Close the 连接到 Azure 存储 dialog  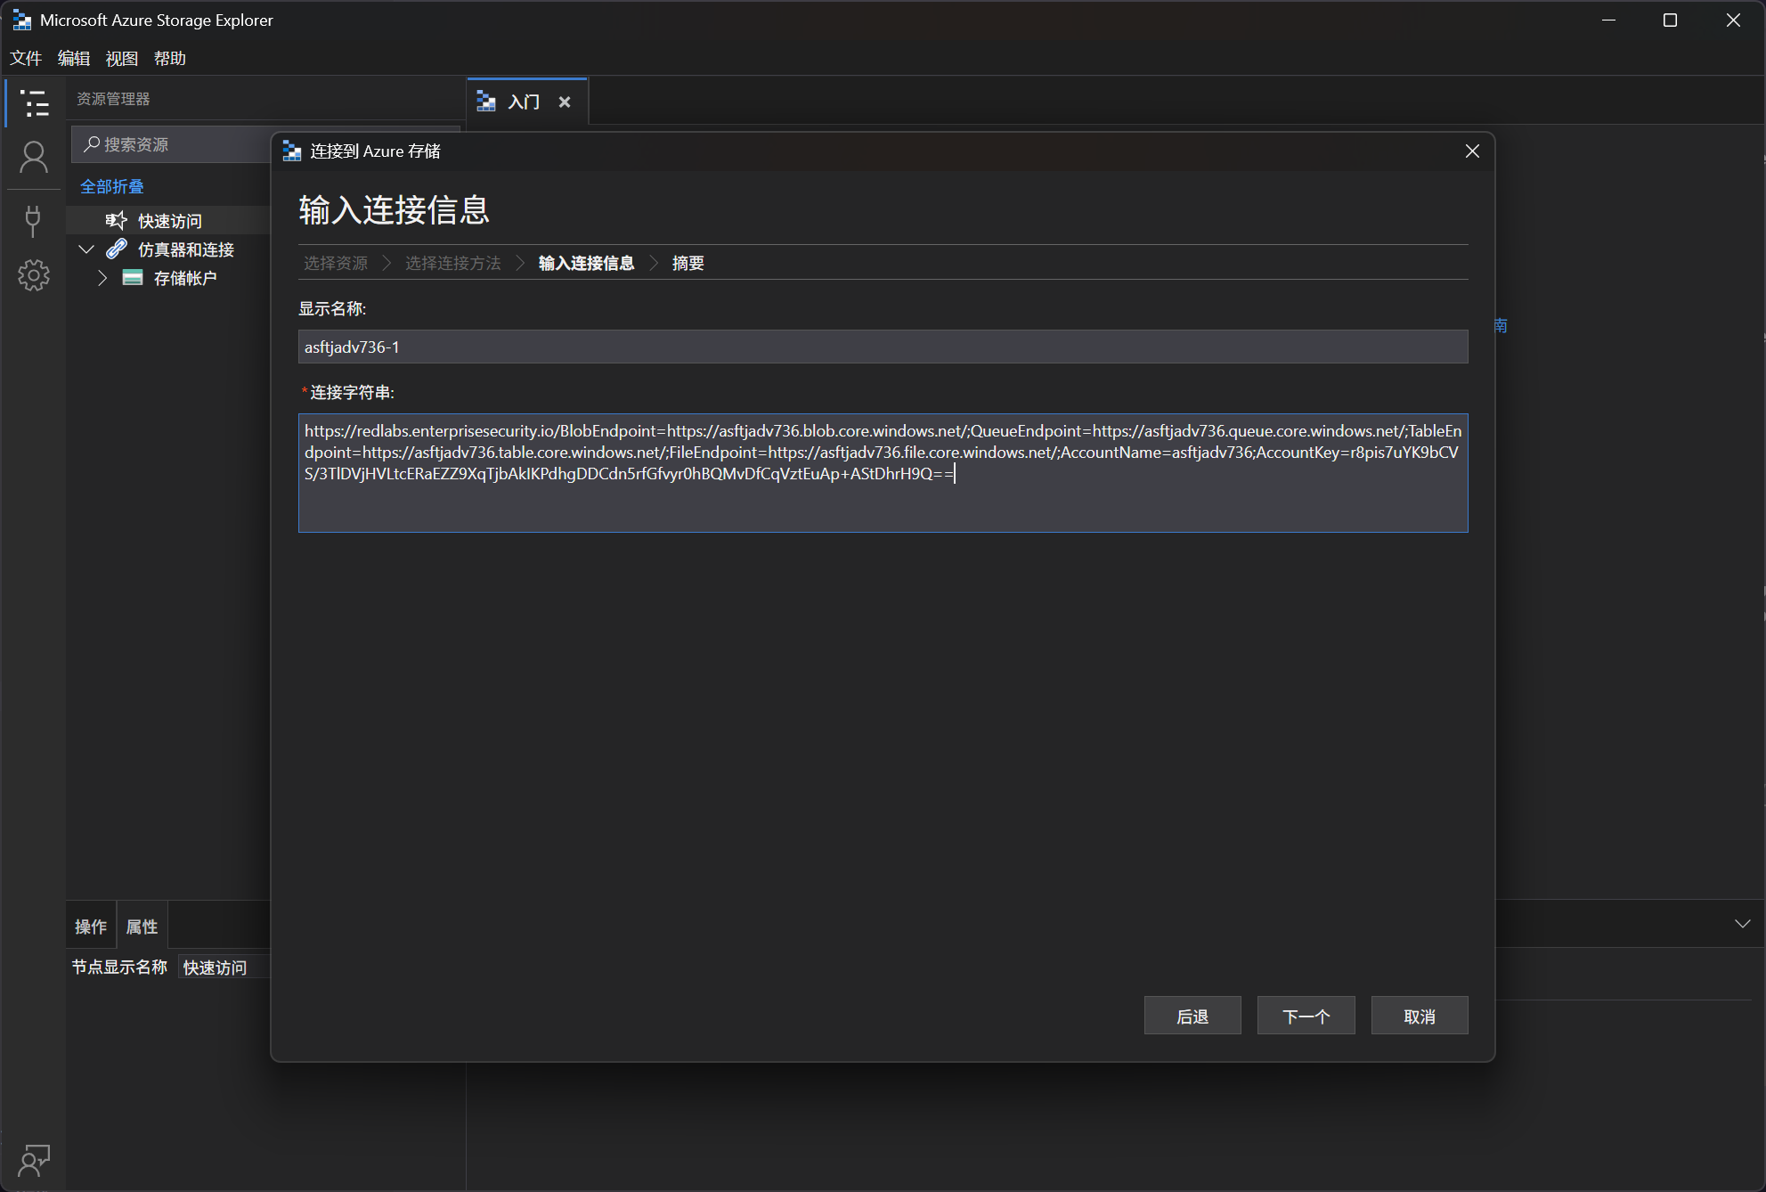pos(1472,151)
